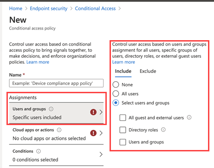
Task: Click info icon next to Cloud apps or actions
Action: point(59,130)
